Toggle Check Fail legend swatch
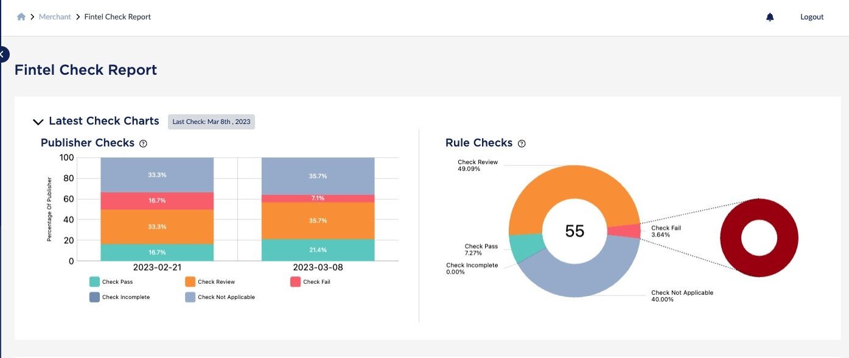Image resolution: width=849 pixels, height=358 pixels. (295, 282)
